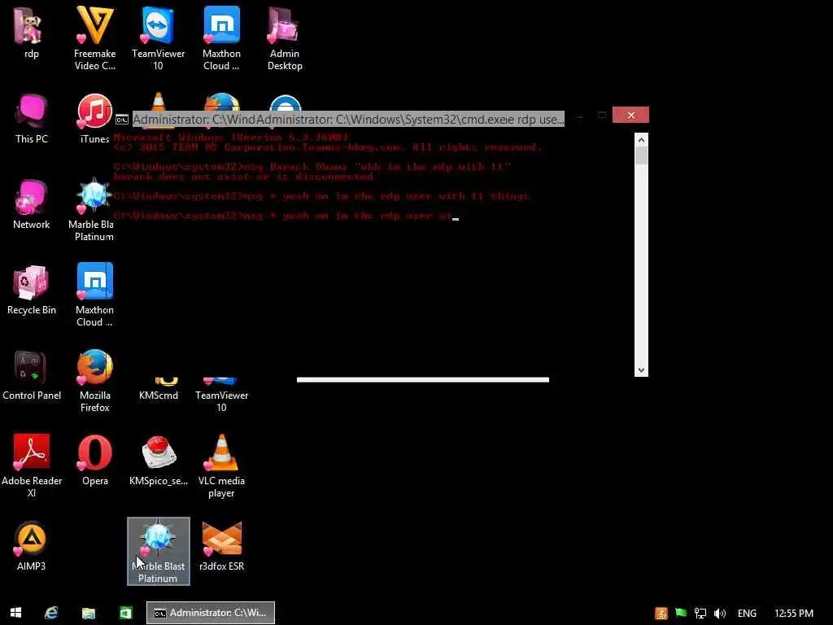Launch the Opera browser icon
The width and height of the screenshot is (833, 625).
click(94, 461)
